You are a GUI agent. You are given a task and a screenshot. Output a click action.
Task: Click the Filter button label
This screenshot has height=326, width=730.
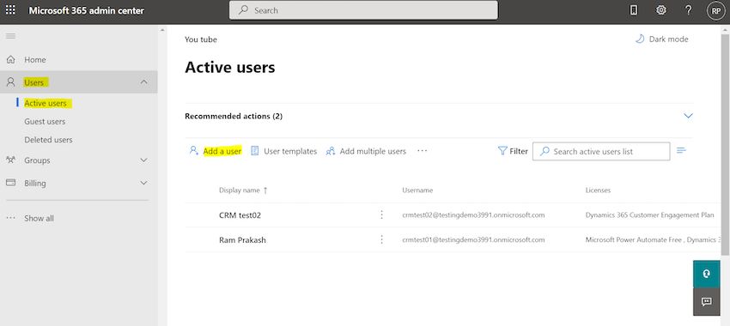click(519, 151)
